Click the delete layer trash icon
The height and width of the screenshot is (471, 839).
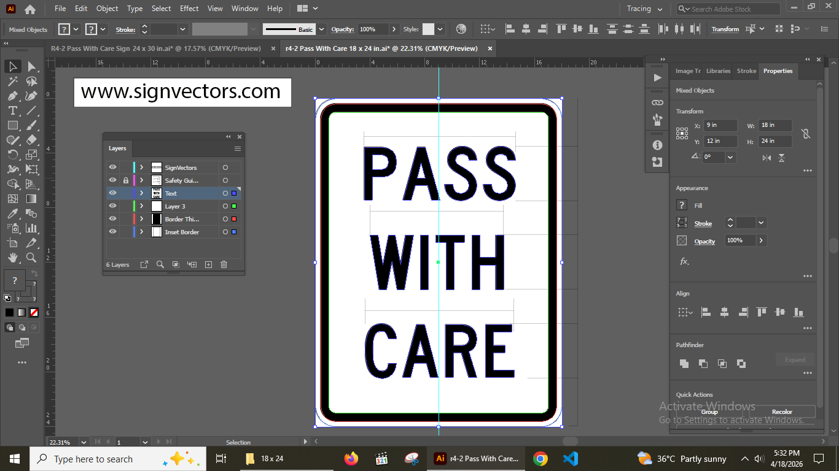tap(224, 264)
